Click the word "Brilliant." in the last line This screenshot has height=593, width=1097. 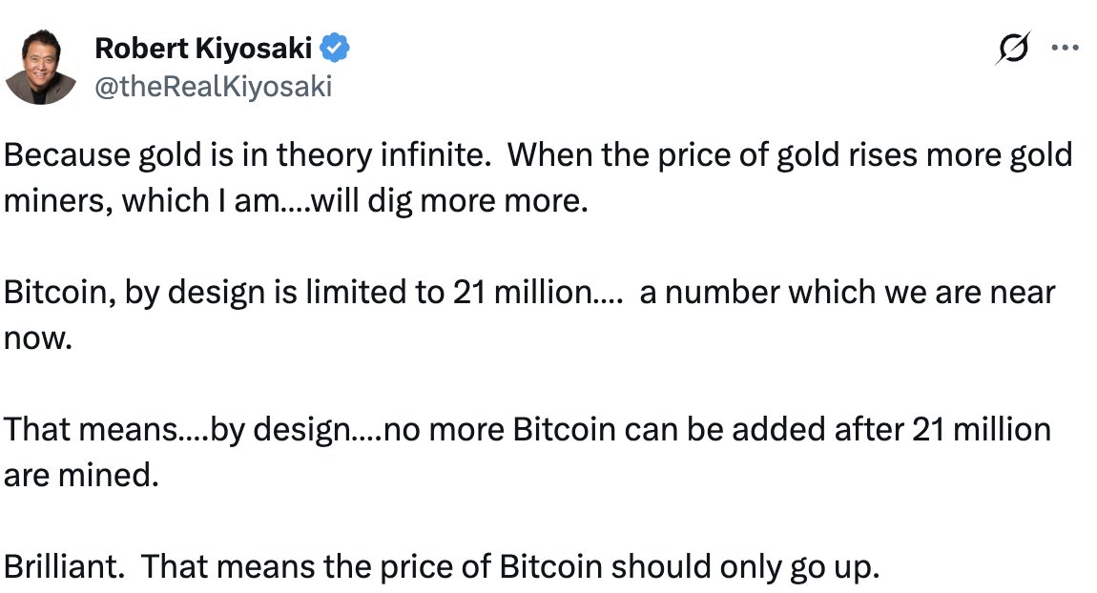point(65,566)
